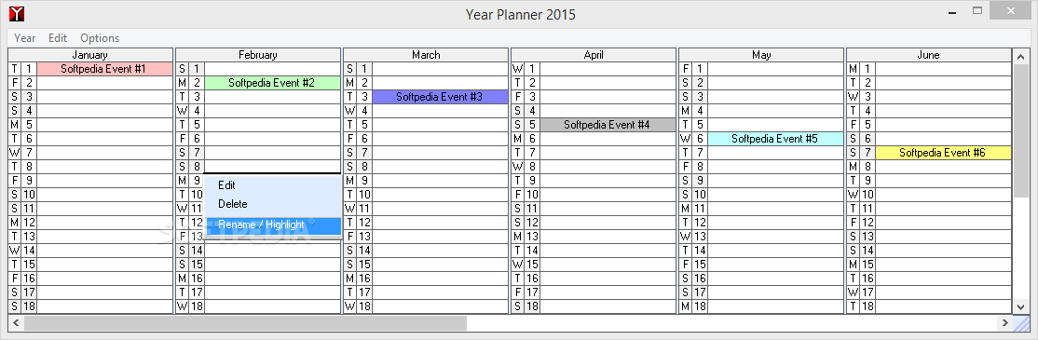This screenshot has width=1038, height=340.
Task: Open the Edit menu
Action: click(x=58, y=37)
